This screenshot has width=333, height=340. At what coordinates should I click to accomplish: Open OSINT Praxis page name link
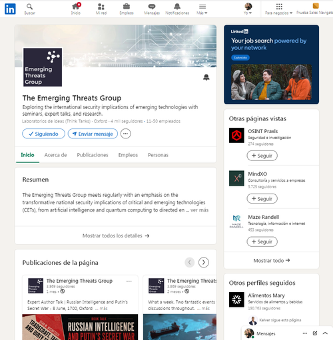[263, 131]
